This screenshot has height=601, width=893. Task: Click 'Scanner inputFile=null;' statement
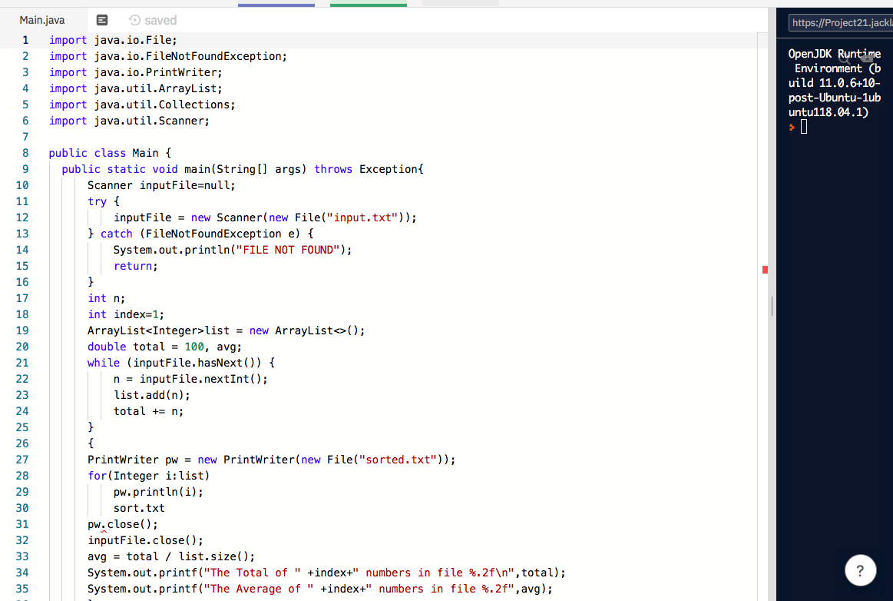click(x=161, y=185)
